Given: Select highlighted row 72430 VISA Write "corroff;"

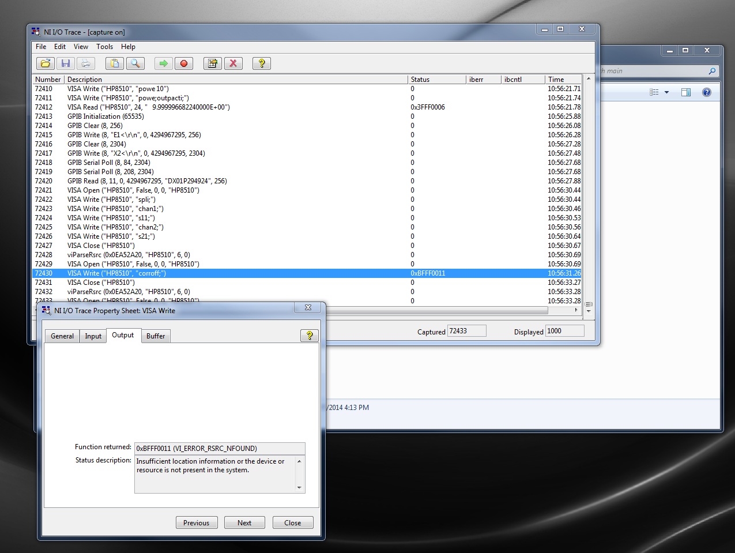Looking at the screenshot, I should [307, 273].
